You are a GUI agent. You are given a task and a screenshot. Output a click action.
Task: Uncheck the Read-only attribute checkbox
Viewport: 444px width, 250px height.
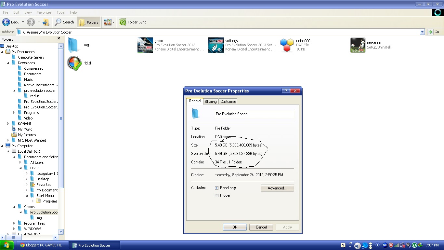(216, 188)
